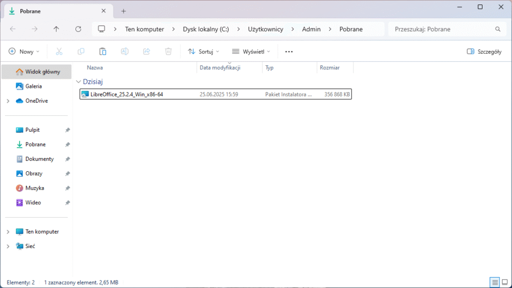Open a new tab with plus button
This screenshot has width=512, height=288.
[123, 11]
